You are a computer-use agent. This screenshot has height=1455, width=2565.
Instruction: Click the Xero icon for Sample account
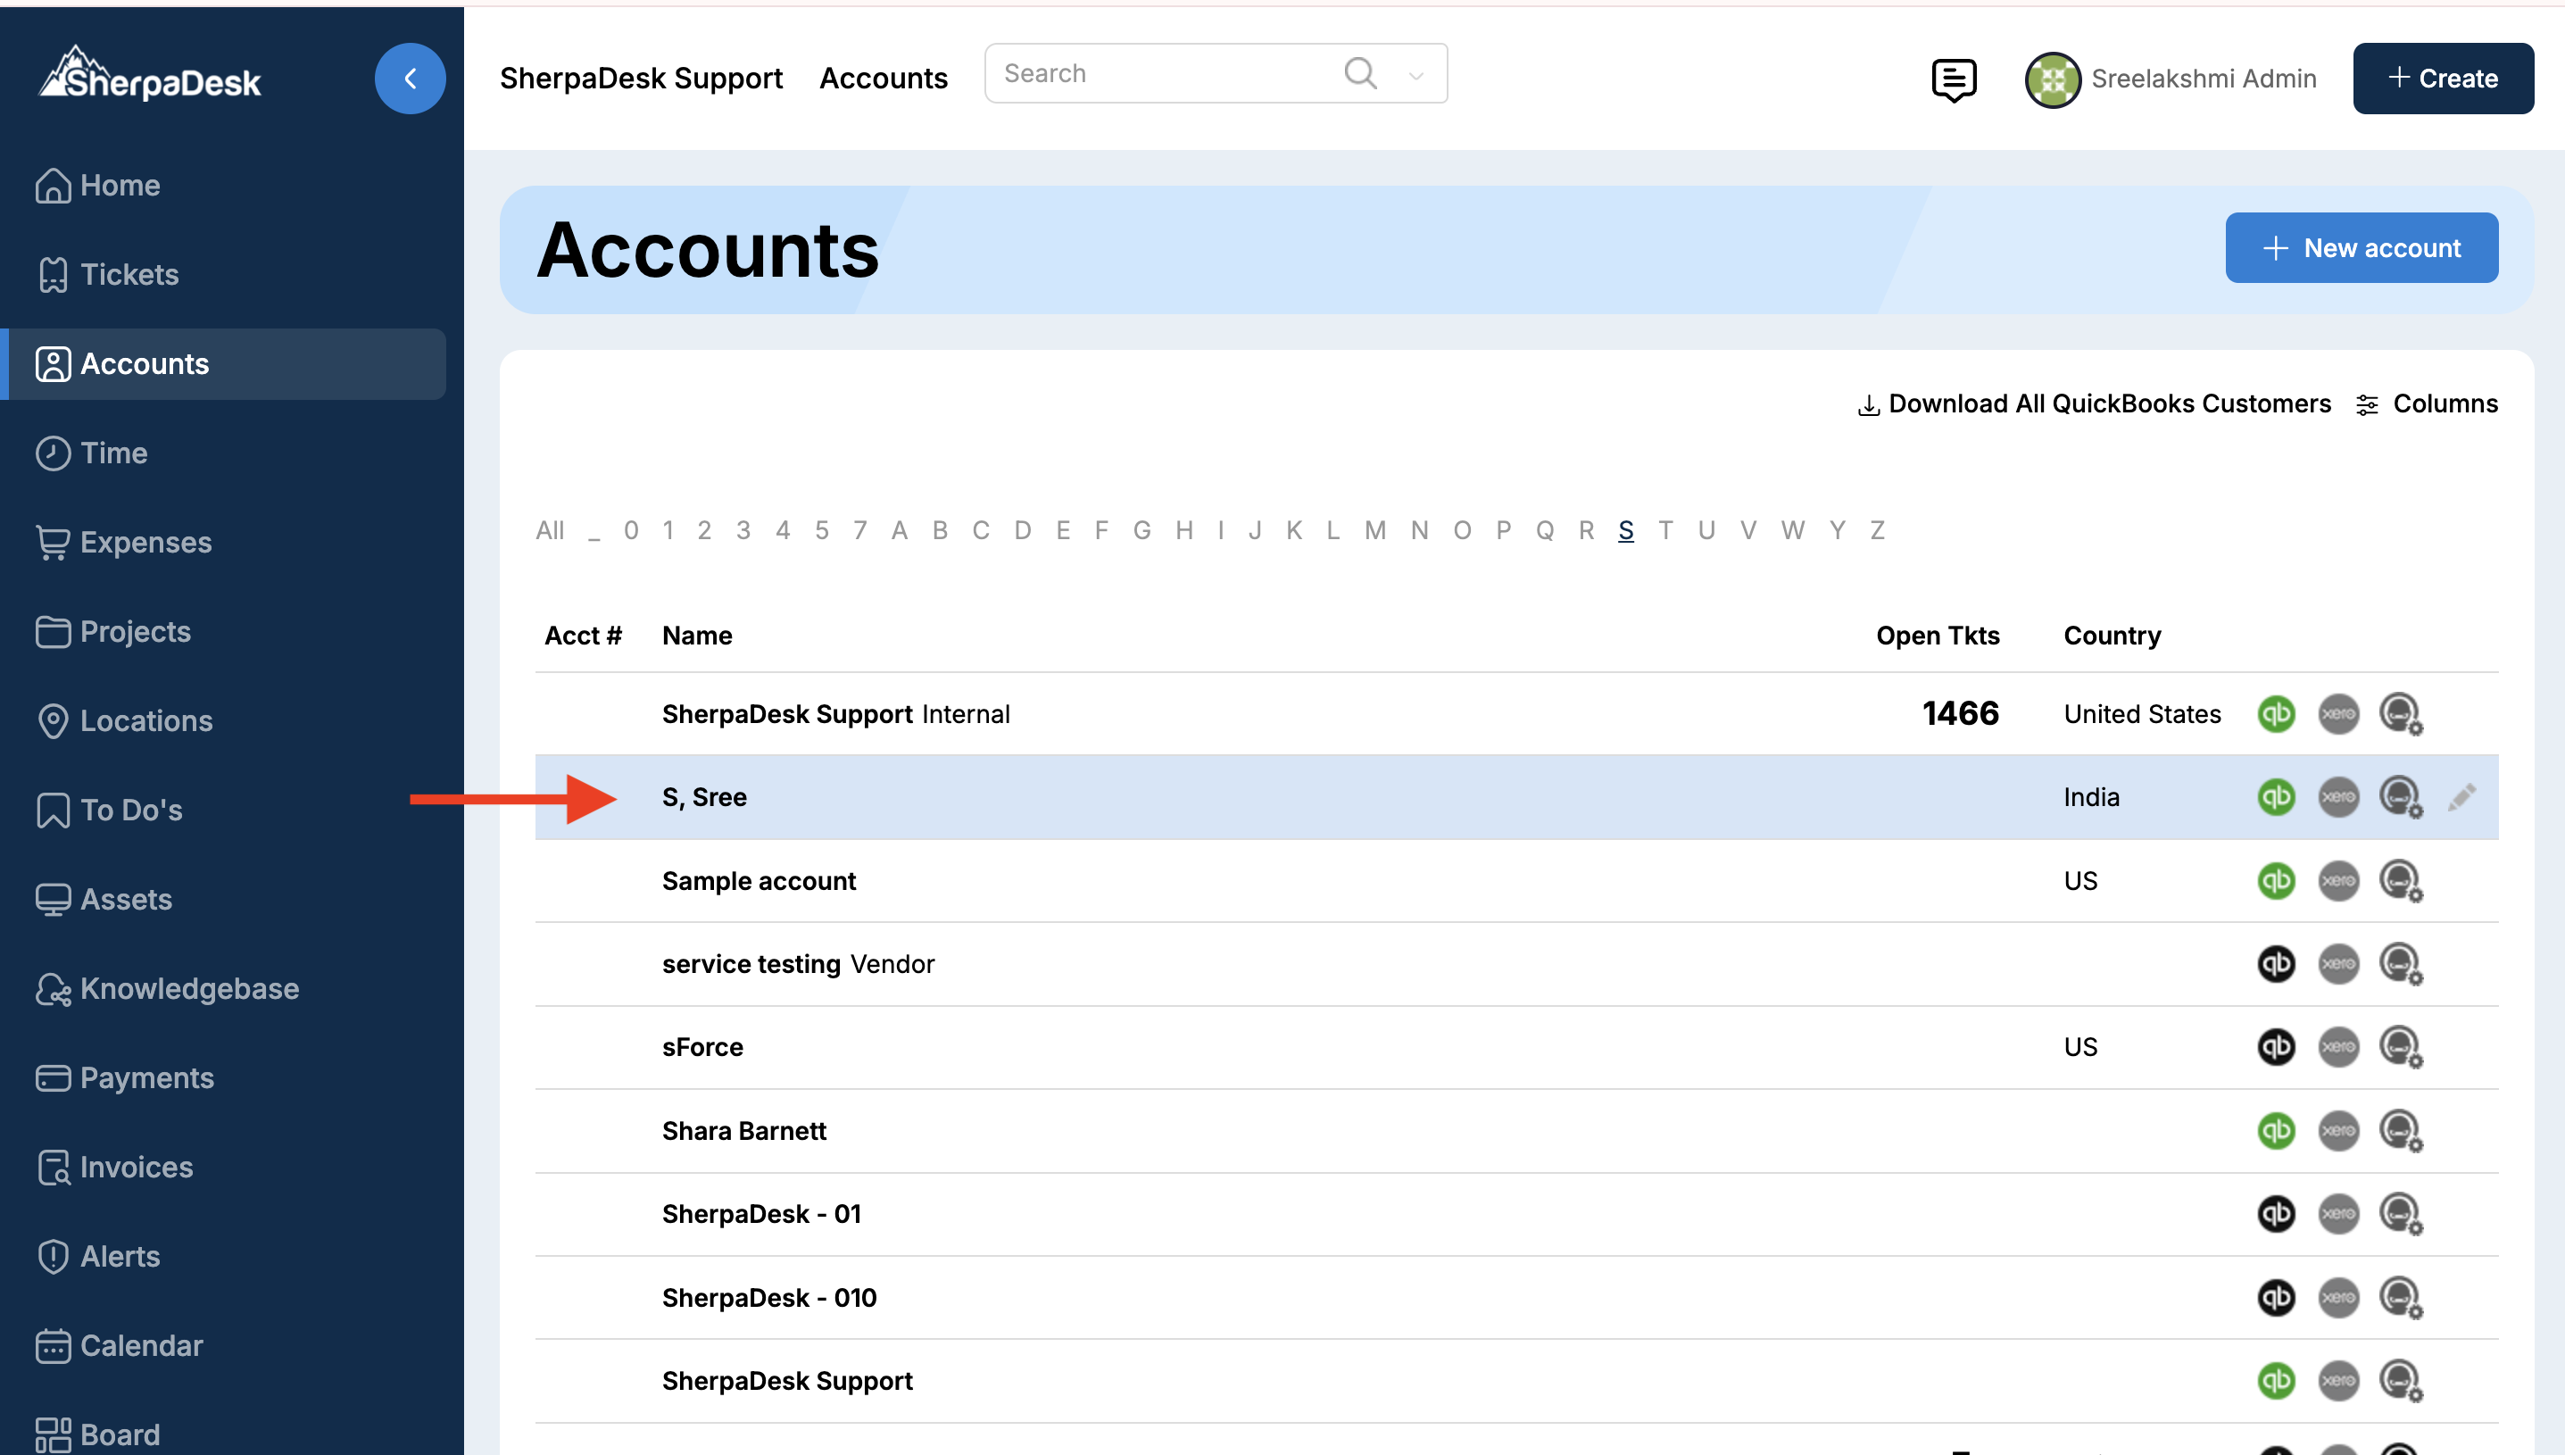click(x=2337, y=880)
